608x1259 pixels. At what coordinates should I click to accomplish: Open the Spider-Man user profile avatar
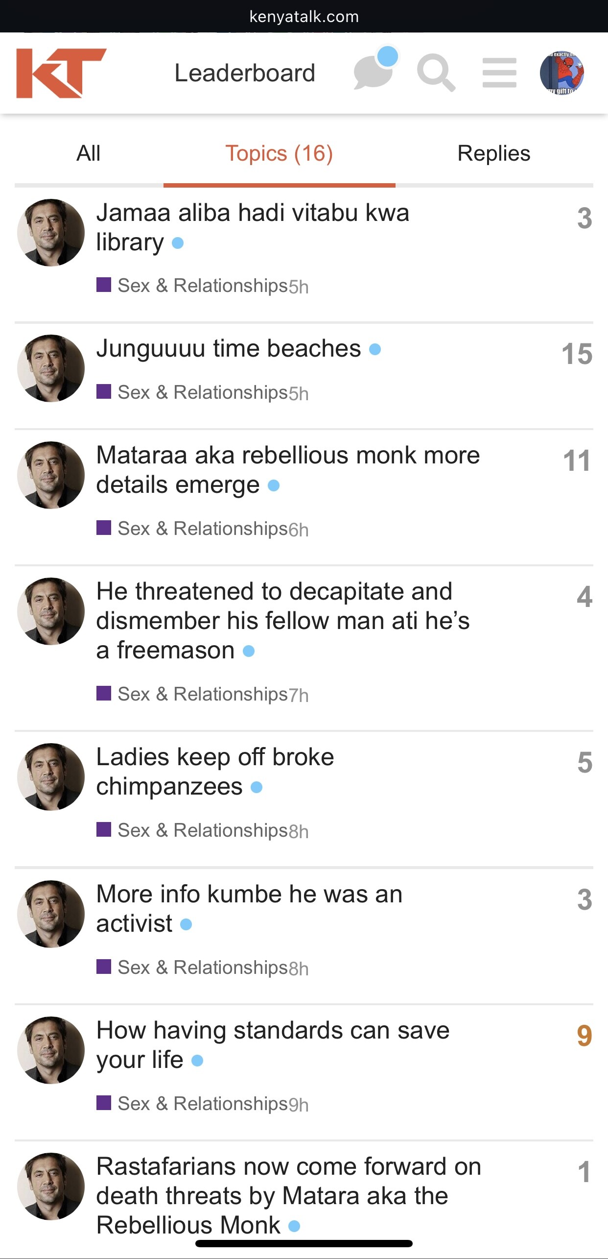[x=561, y=73]
